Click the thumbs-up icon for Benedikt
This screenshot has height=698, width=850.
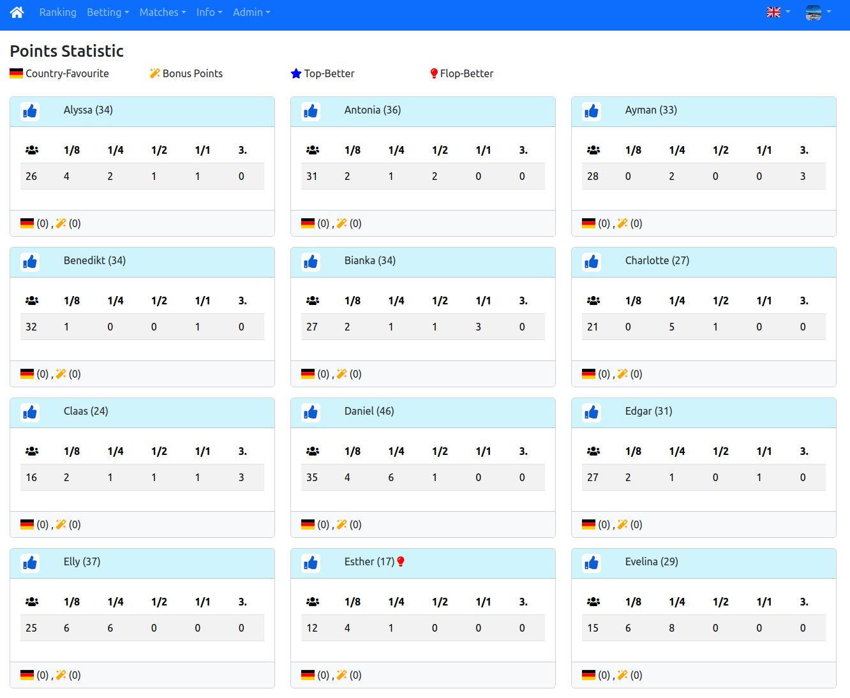click(30, 262)
